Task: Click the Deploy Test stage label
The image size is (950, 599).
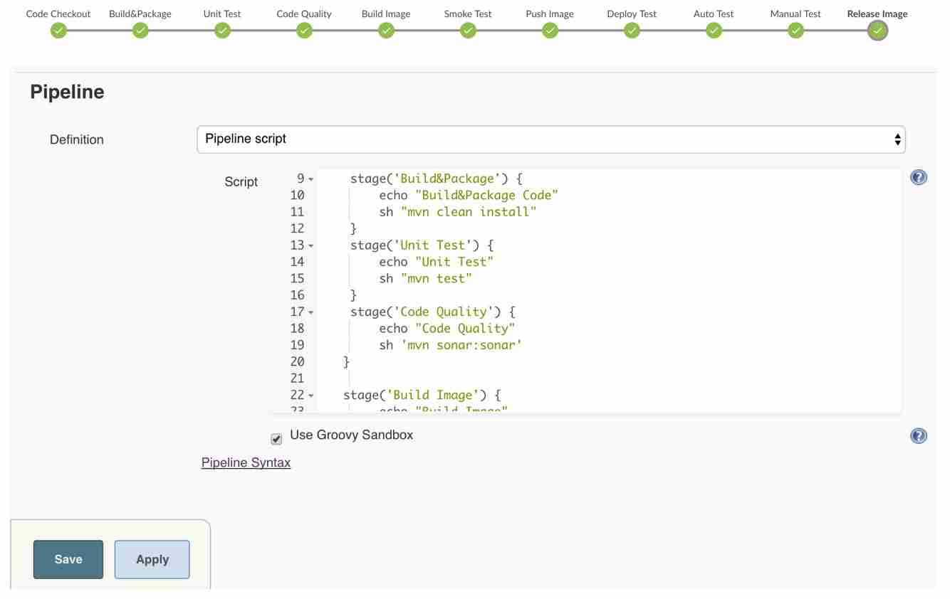Action: [x=632, y=14]
